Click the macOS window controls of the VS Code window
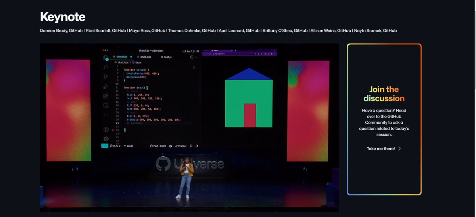Screen dimensions: 476x217 coord(105,50)
